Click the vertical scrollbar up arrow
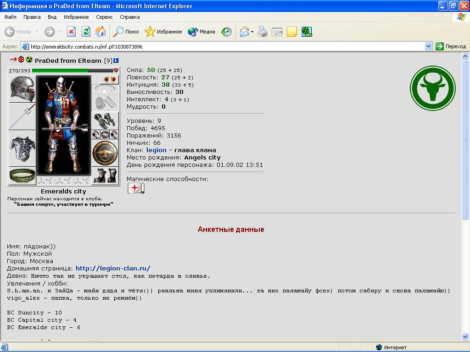Screen dimensions: 470x352 tap(465, 56)
